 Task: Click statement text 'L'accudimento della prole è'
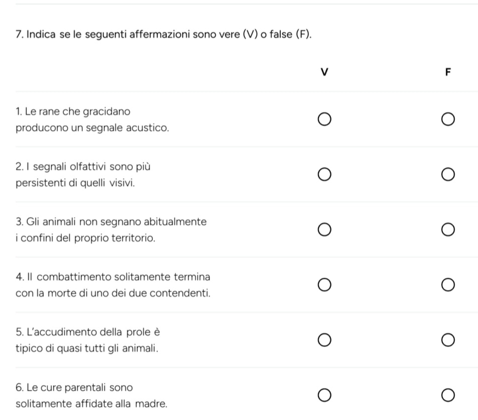coord(90,331)
